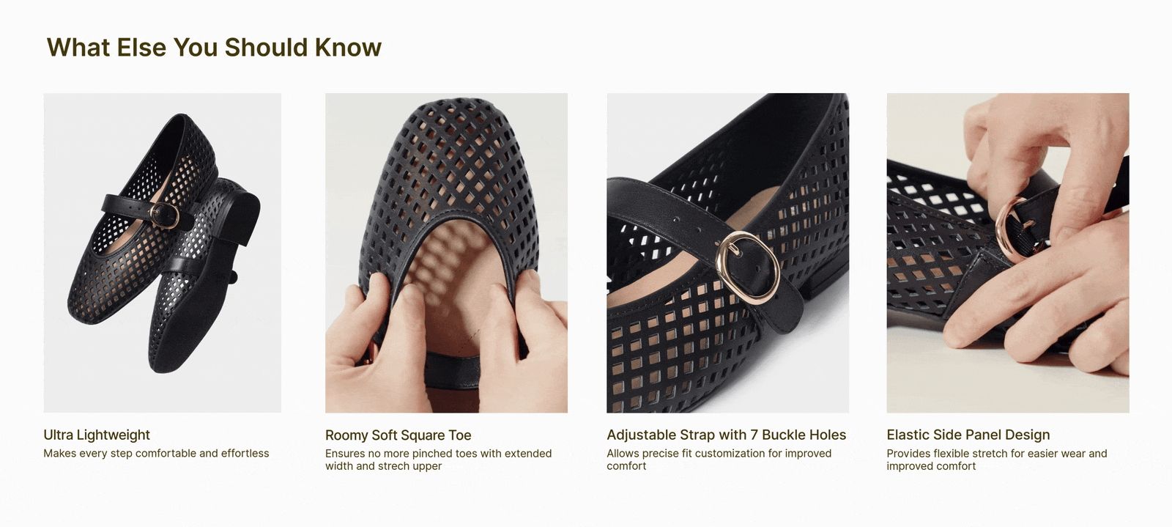This screenshot has height=527, width=1172.
Task: Select 'Adjustable Strap with 7 Buckle Holes' title
Action: coord(727,435)
